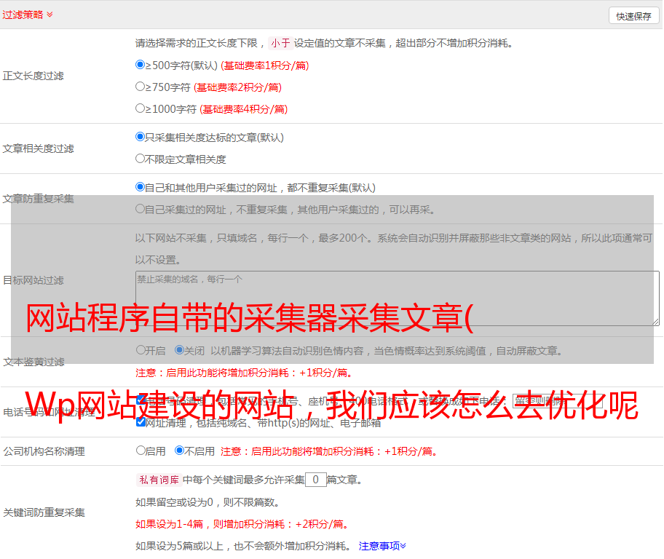This screenshot has height=559, width=664.
Task: Select 自己和其他用户采集过的网址 no-repeat option
Action: click(140, 187)
